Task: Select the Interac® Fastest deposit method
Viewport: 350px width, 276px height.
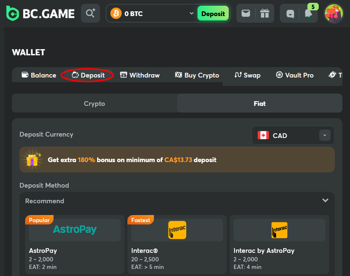Action: [177, 244]
